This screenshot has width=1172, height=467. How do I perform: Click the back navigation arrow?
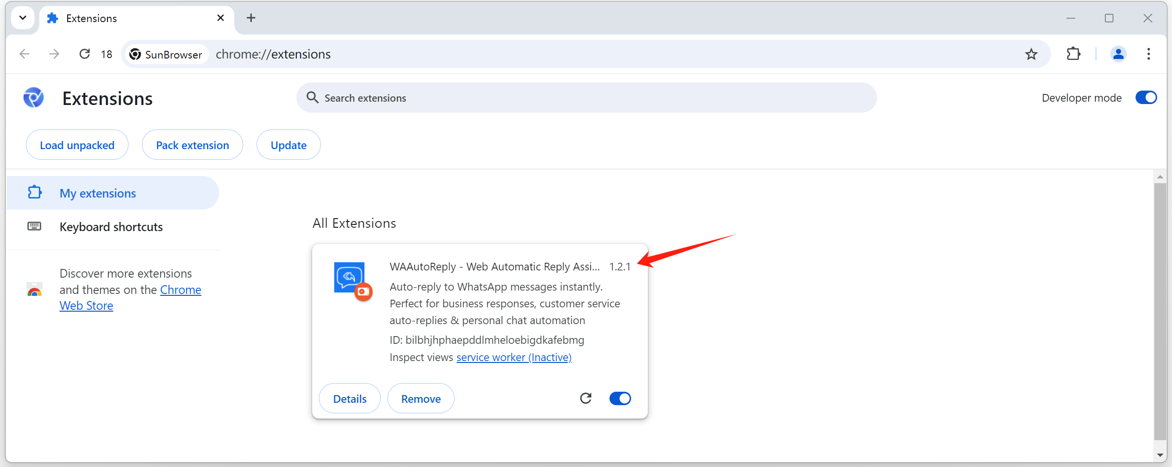[x=24, y=54]
